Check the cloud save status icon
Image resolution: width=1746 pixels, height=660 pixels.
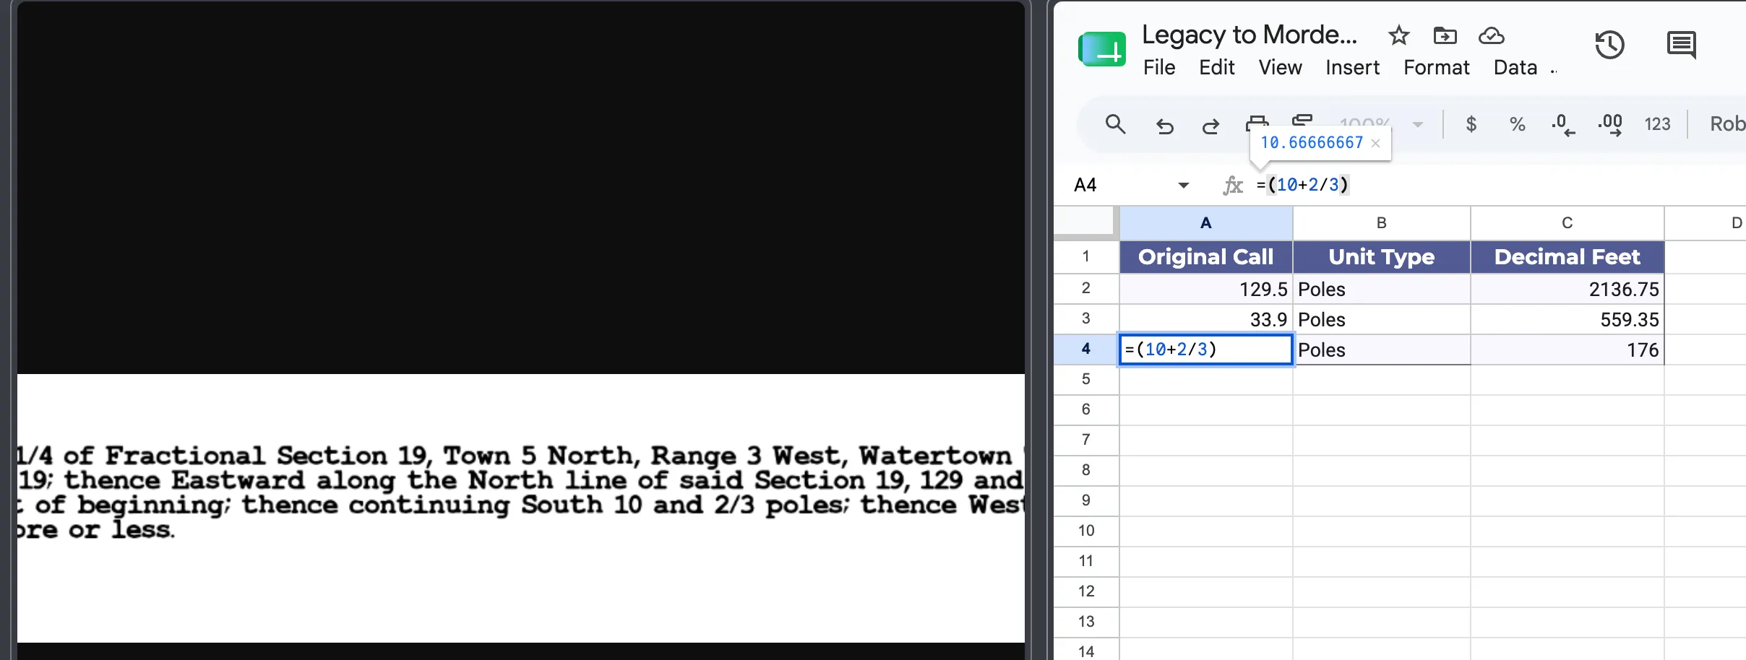[x=1491, y=35]
